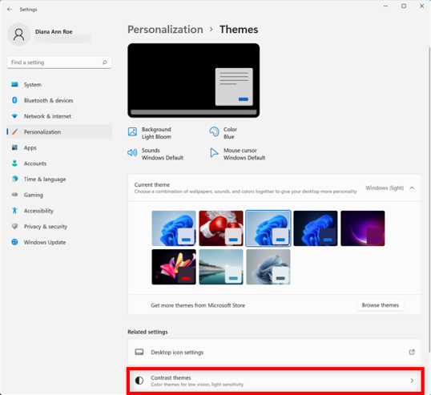Open Windows Update page
This screenshot has height=395, width=431.
[x=59, y=242]
